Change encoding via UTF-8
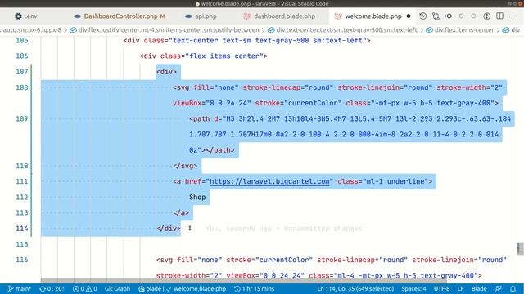 tap(441, 288)
